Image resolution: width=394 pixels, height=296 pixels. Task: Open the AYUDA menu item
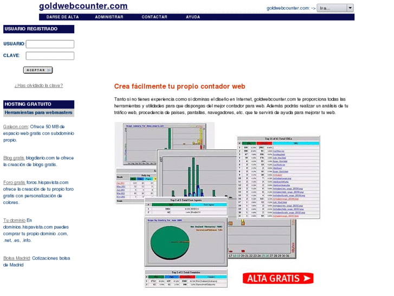(193, 17)
